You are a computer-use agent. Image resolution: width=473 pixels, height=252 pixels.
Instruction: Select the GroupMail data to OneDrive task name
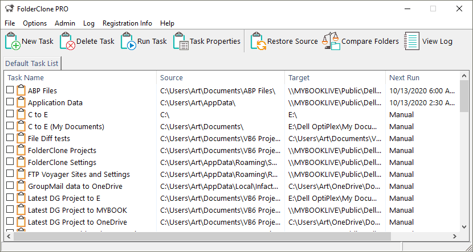point(75,187)
